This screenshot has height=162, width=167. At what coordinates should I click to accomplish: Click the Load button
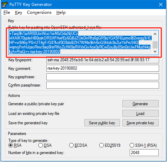140,114
